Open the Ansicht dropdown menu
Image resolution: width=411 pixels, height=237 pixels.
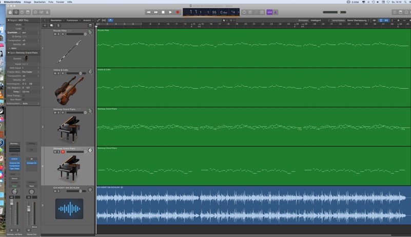click(88, 20)
